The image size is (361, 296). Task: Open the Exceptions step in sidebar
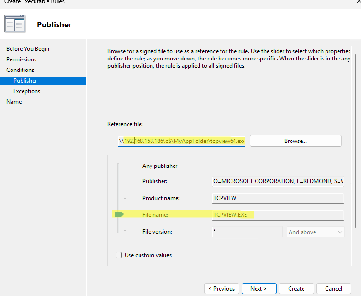coord(27,91)
